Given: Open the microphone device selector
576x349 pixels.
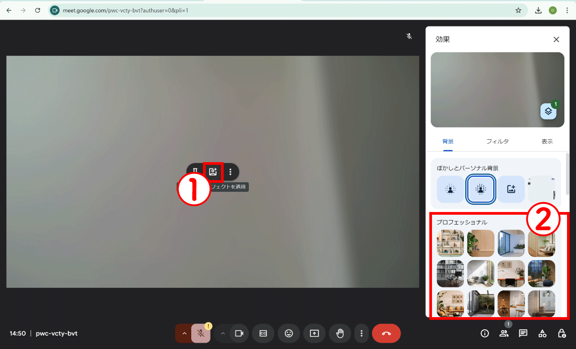Looking at the screenshot, I should pyautogui.click(x=184, y=333).
